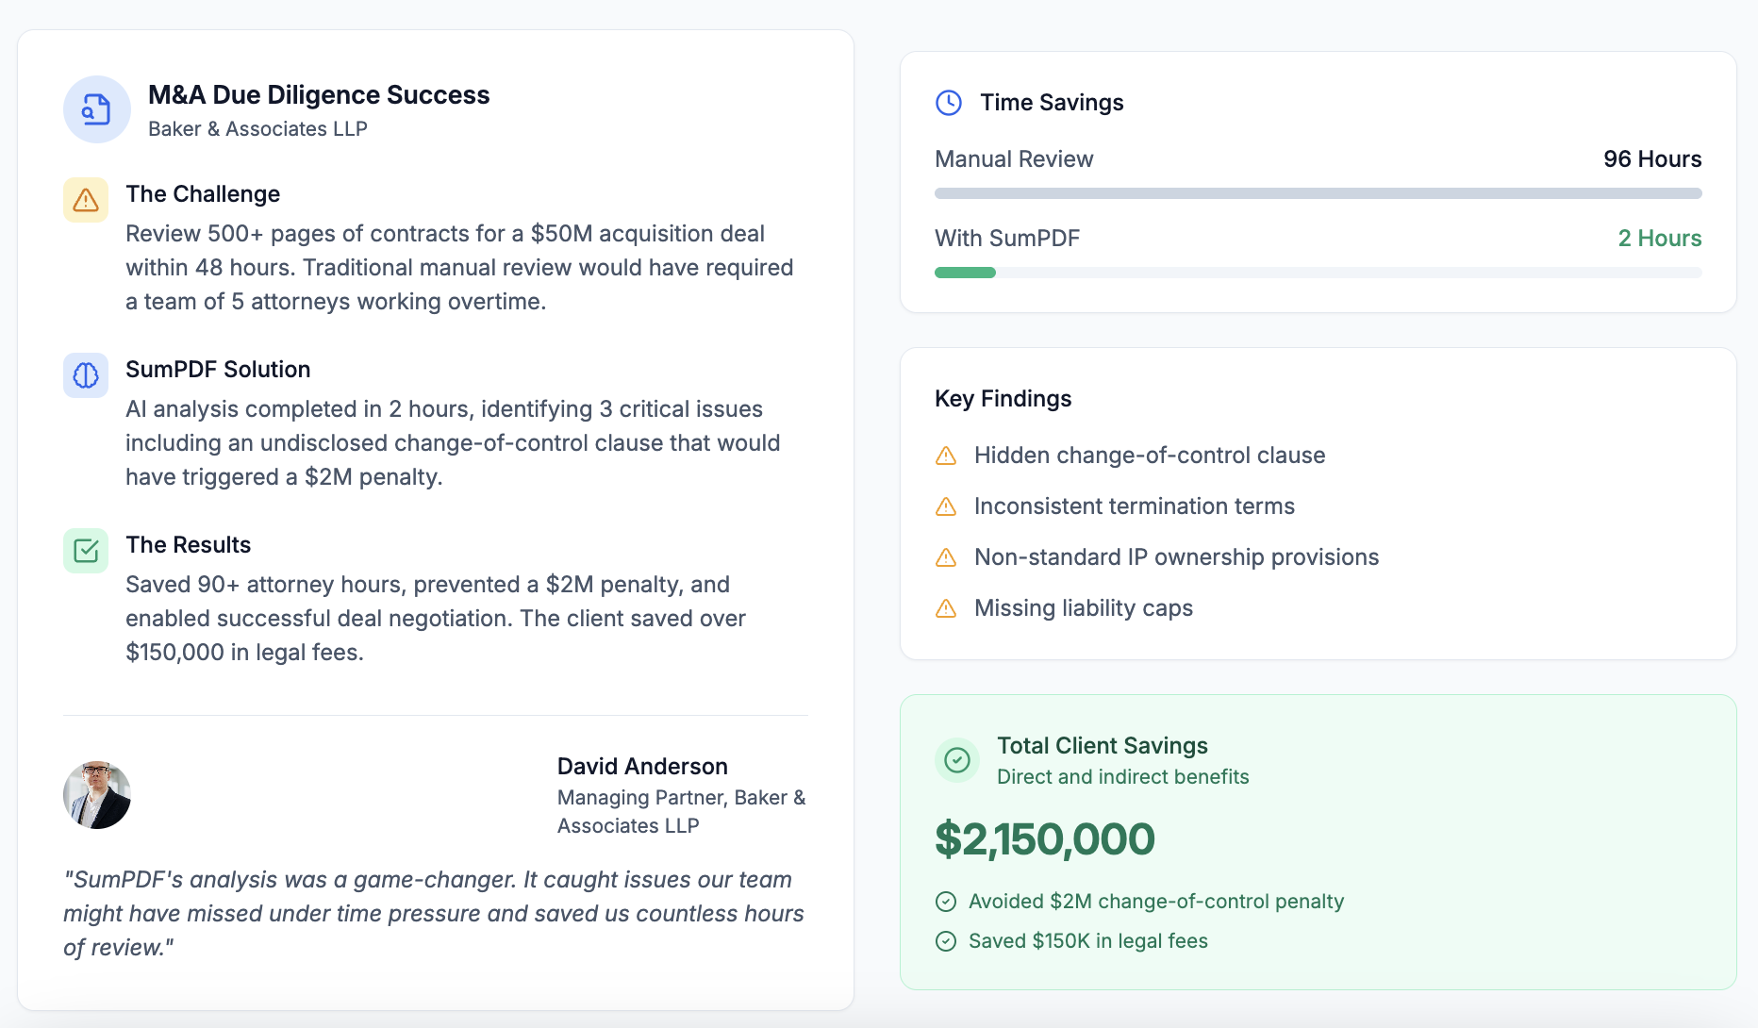1758x1028 pixels.
Task: Click David Anderson's profile photo
Action: point(97,795)
